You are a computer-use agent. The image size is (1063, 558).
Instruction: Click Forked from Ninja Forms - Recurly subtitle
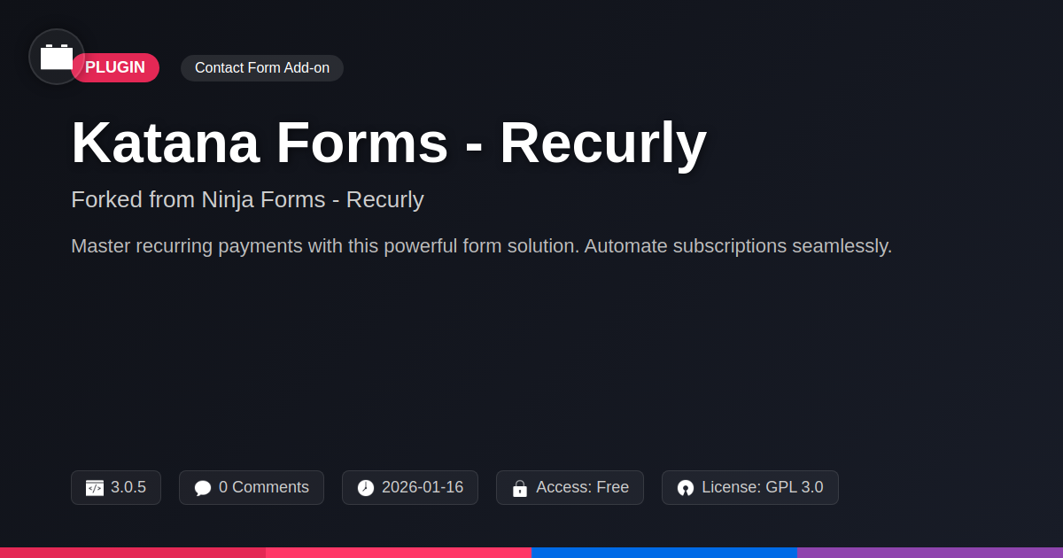pyautogui.click(x=247, y=199)
